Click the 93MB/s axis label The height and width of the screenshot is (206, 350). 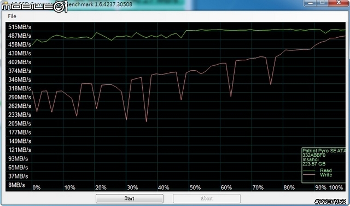pos(18,158)
